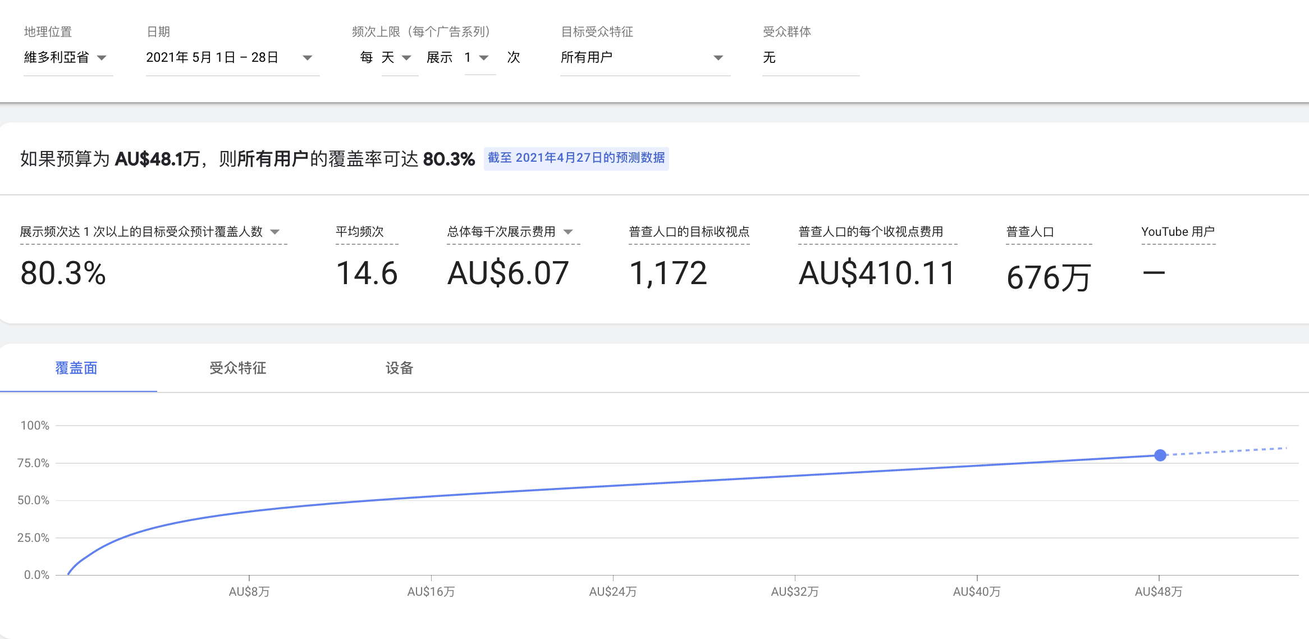Click the 1,172 target rating points value
The width and height of the screenshot is (1309, 639).
pos(668,273)
